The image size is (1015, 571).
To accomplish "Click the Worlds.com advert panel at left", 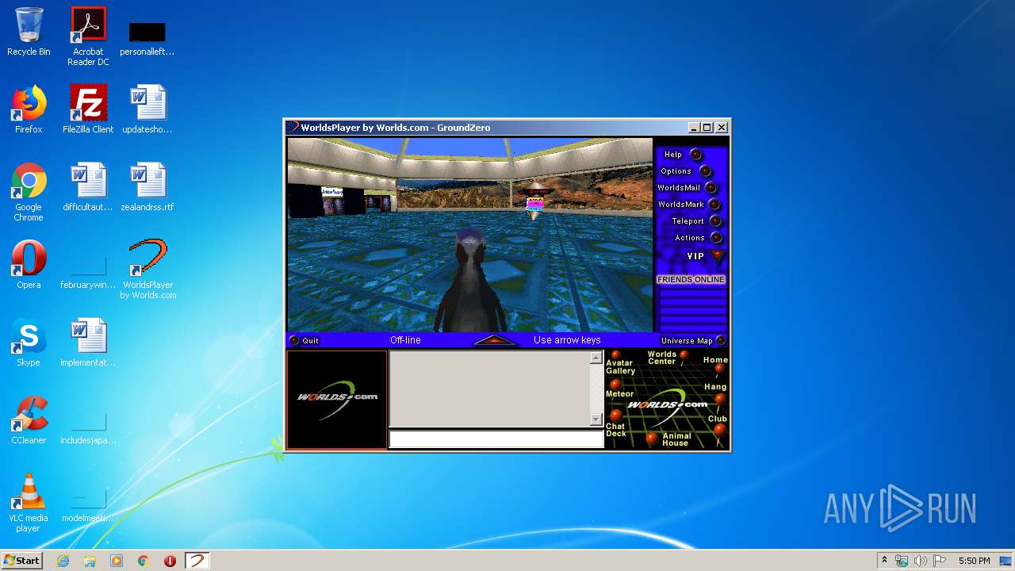I will click(x=337, y=400).
